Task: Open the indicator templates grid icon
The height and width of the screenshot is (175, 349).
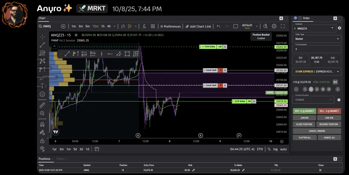Action: [153, 26]
